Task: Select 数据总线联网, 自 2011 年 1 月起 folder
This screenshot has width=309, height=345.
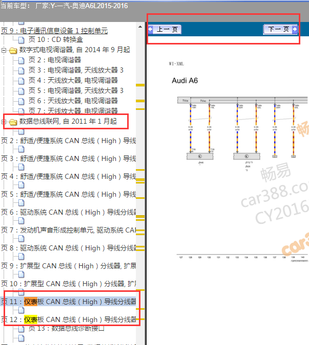Action: click(x=68, y=121)
